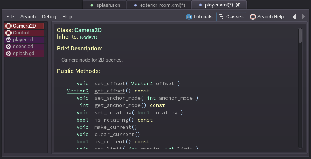Open the Search menu
The width and height of the screenshot is (311, 159).
(x=28, y=17)
